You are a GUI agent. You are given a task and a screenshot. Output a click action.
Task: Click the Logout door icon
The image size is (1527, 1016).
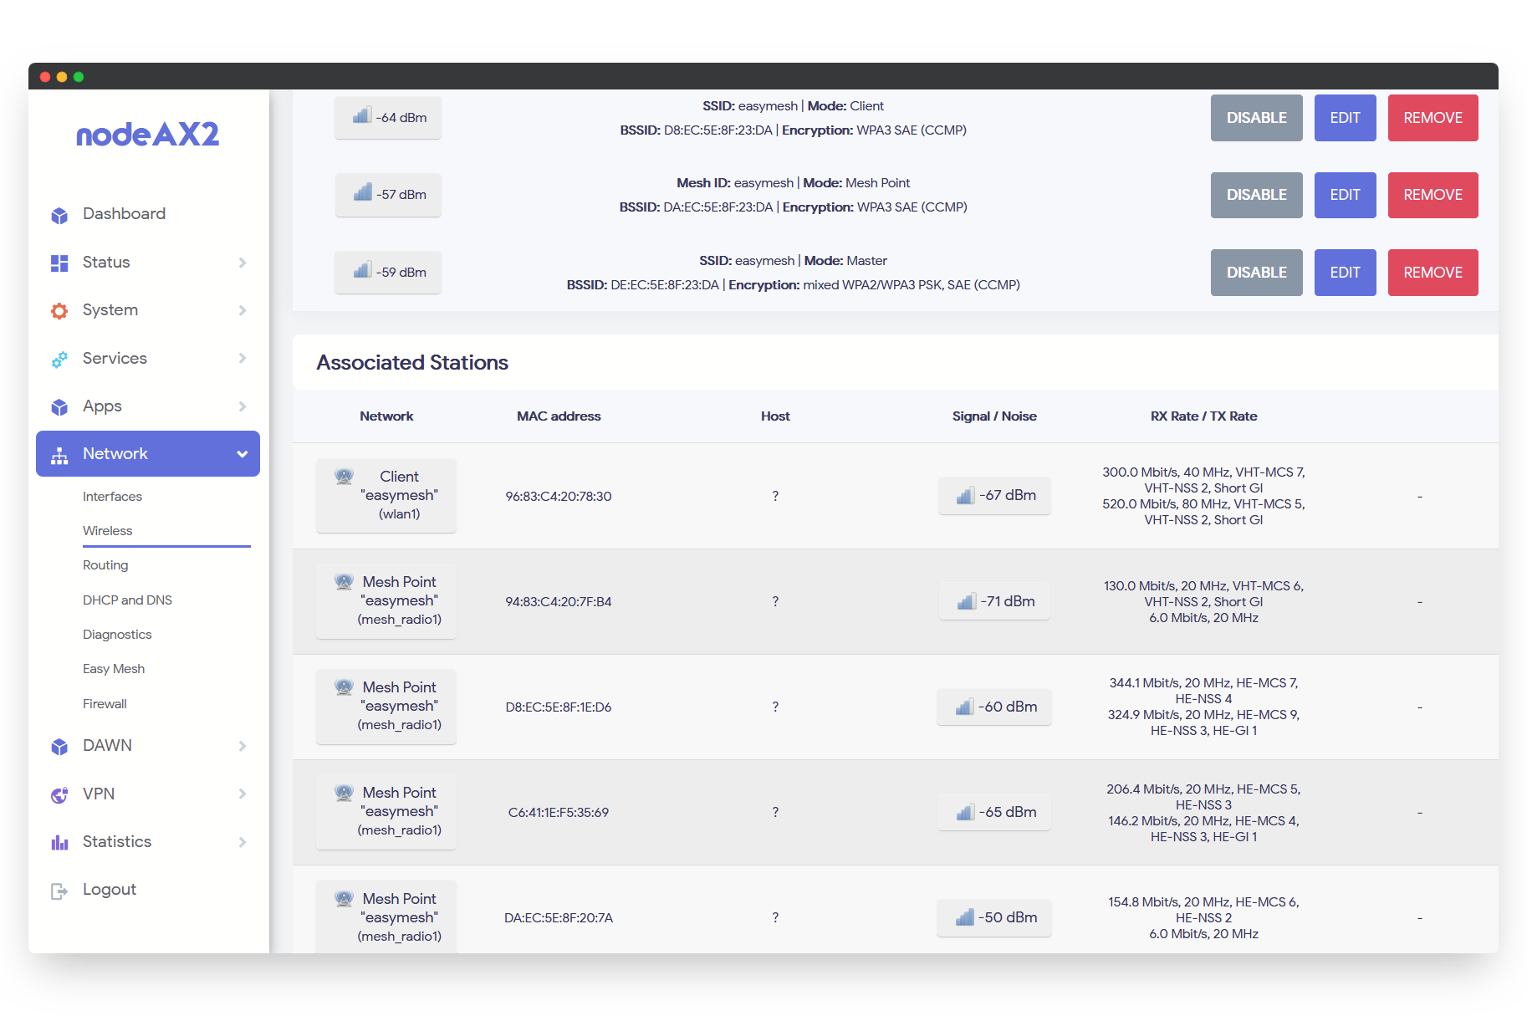59,891
